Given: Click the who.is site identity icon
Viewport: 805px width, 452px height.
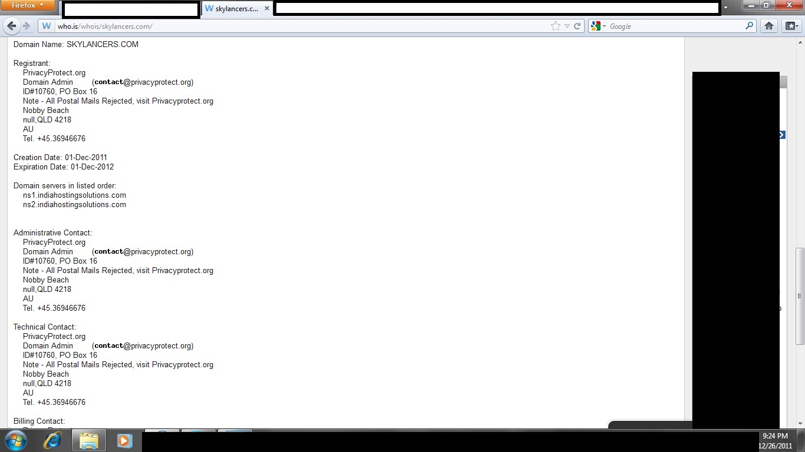Looking at the screenshot, I should point(47,26).
